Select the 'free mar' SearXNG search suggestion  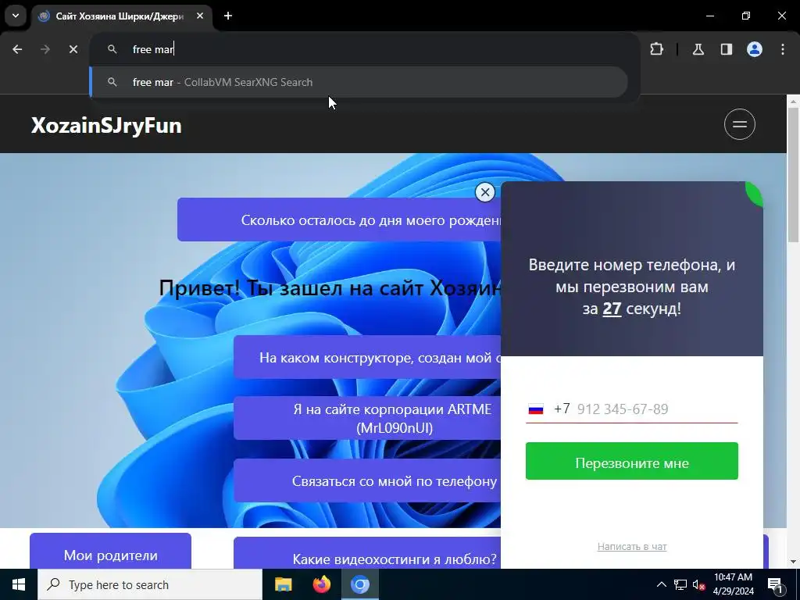359,82
